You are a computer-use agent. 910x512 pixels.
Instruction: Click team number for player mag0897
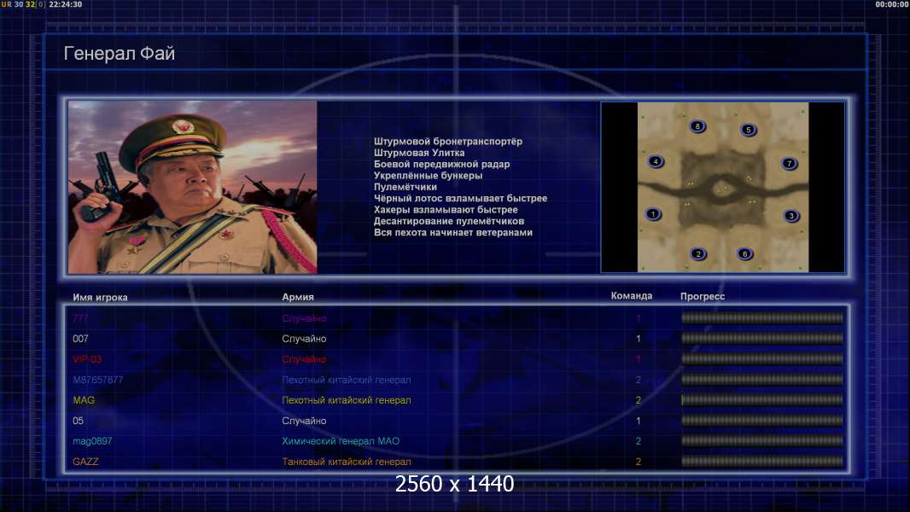[x=639, y=441]
